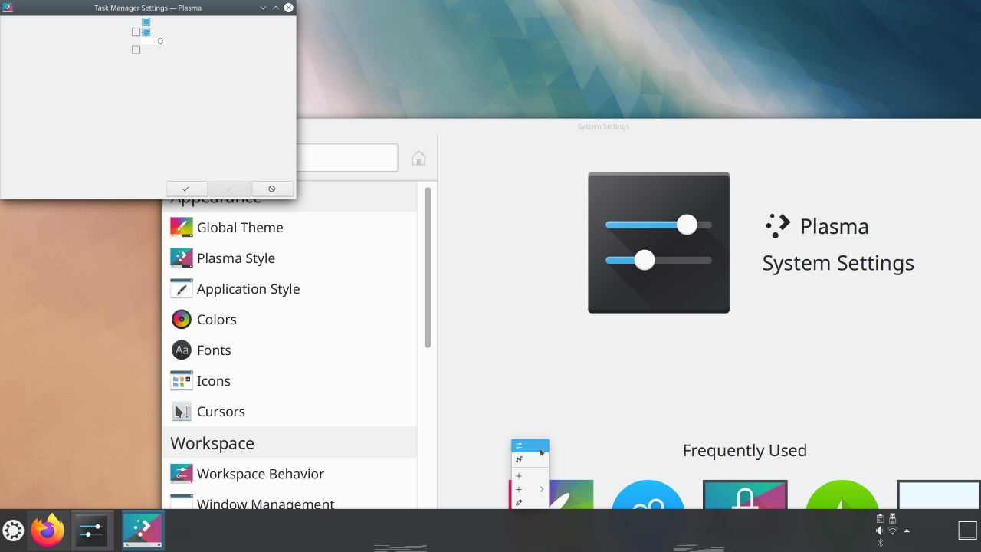Switch to the Plasma settings taskbar entry

[x=143, y=531]
